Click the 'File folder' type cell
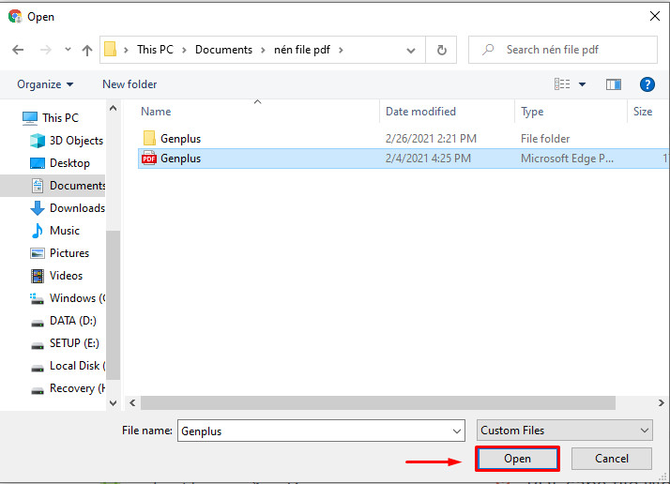670x484 pixels. click(x=545, y=139)
